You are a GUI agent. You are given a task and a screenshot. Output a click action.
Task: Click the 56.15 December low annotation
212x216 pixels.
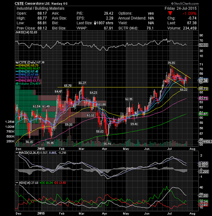[x=29, y=142]
